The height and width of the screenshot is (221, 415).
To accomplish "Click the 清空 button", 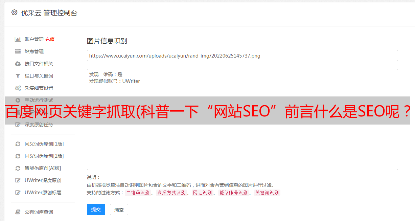I will tap(119, 209).
